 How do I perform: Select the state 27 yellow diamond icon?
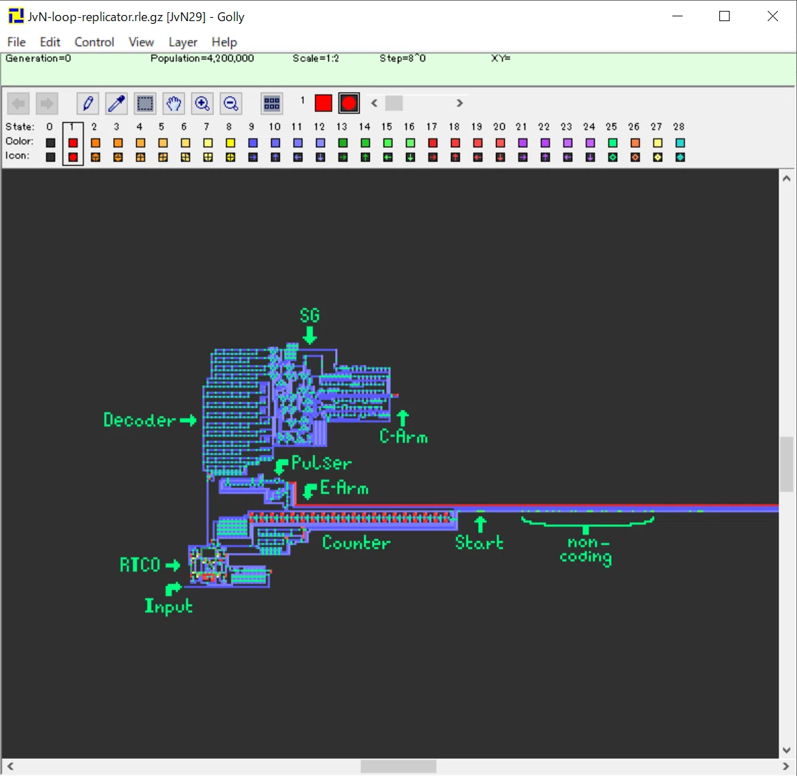[x=658, y=157]
